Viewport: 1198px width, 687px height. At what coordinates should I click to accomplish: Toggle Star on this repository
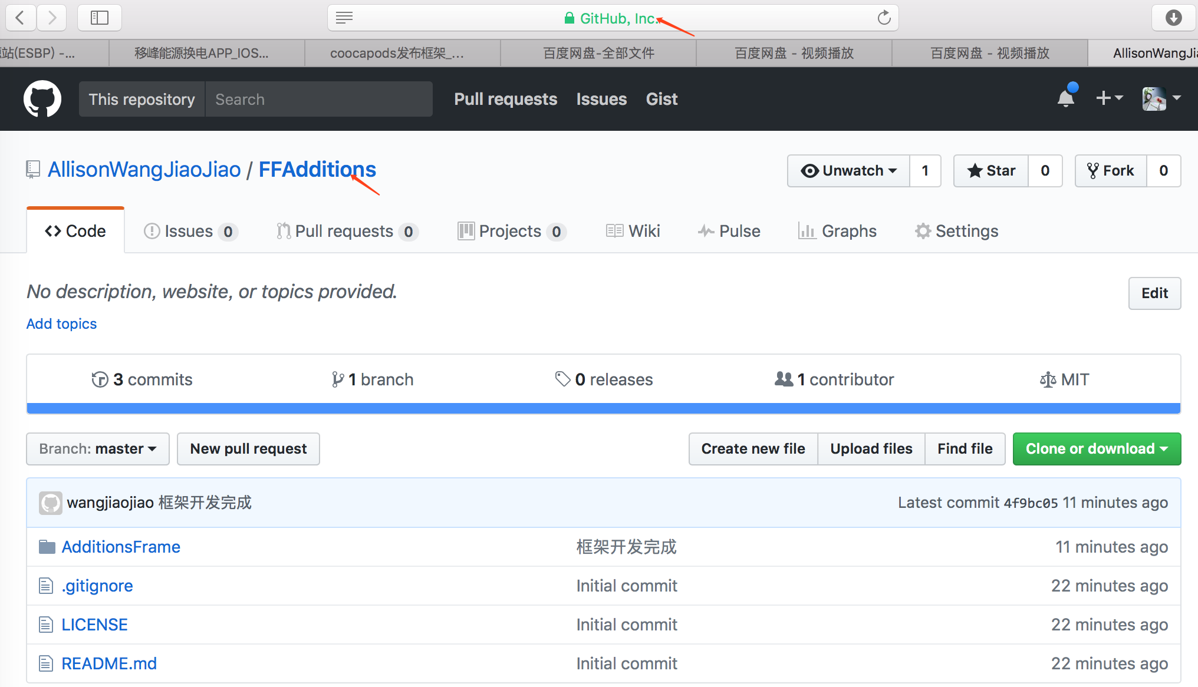click(991, 171)
